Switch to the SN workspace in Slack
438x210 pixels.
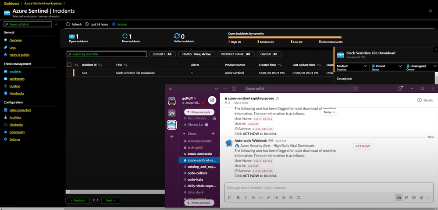point(172,113)
